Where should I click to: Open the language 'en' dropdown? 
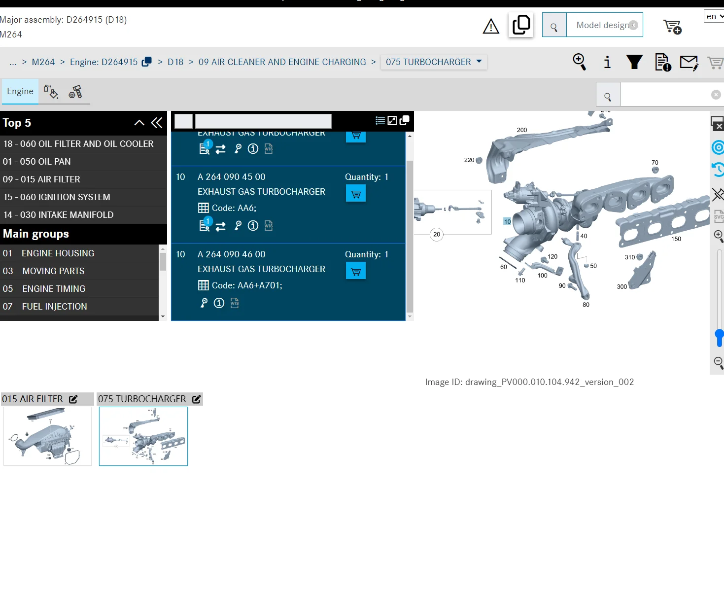714,16
